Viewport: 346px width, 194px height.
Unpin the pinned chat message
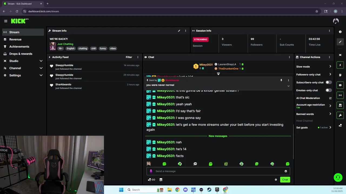tap(281, 80)
